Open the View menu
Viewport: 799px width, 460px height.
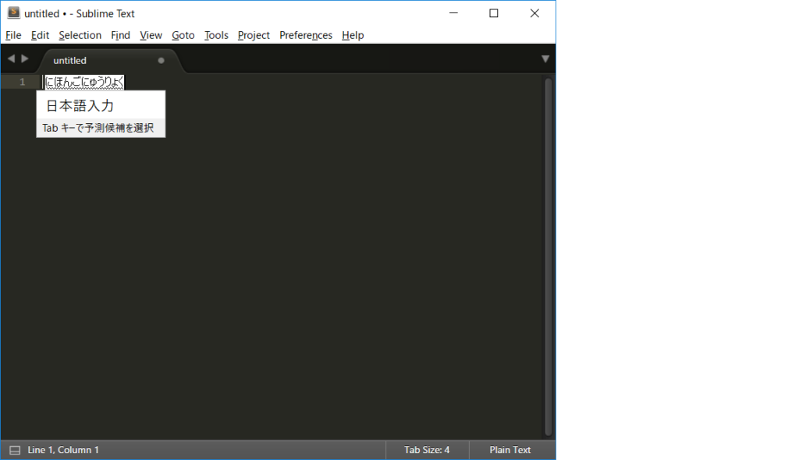click(x=151, y=35)
